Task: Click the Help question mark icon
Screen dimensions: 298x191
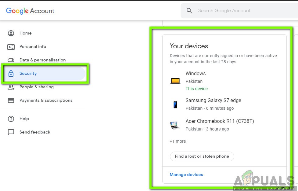Action: pos(11,119)
